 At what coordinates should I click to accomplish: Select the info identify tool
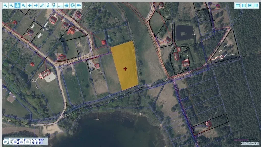48,5
